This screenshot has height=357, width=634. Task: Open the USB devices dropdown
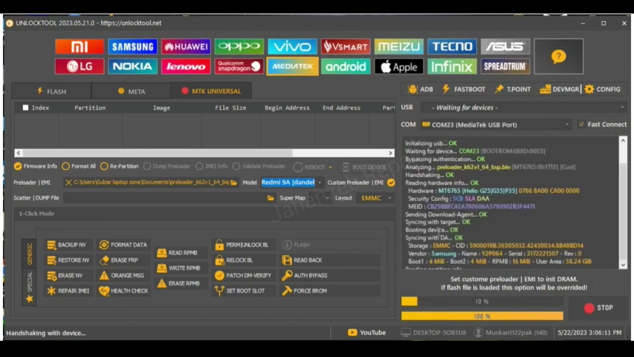pos(523,108)
